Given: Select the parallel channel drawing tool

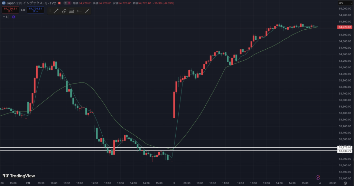Looking at the screenshot, I should coord(64,11).
